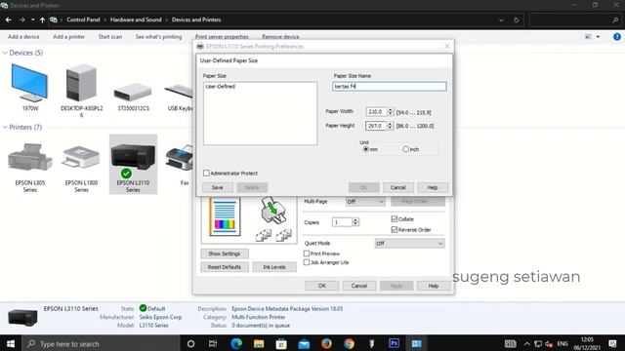The image size is (625, 351).
Task: Open Cortana circle on taskbar
Action: [x=190, y=343]
